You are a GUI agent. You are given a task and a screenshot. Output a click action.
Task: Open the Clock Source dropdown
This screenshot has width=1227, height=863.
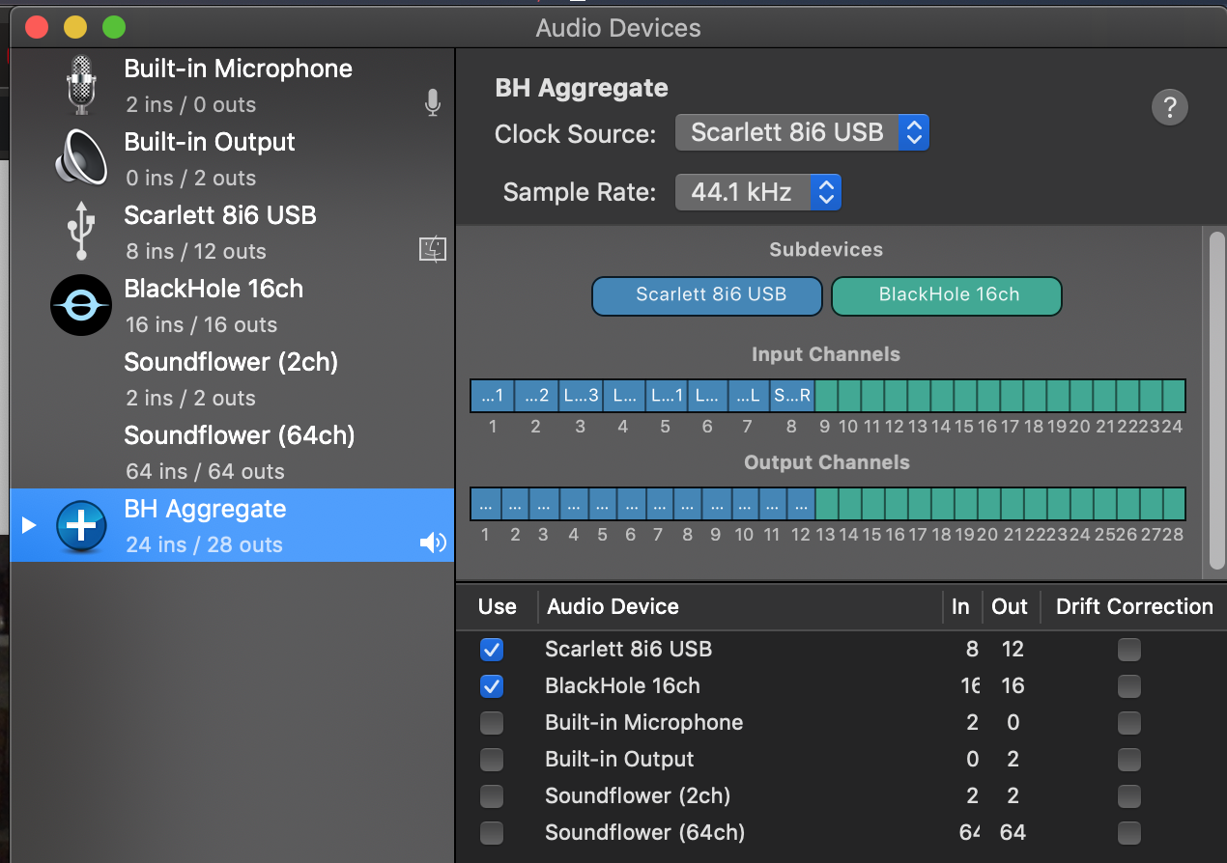(x=801, y=132)
